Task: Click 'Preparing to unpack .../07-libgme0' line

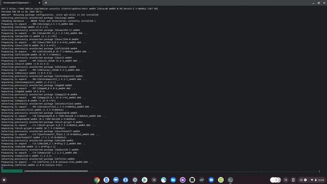Action: (38, 88)
